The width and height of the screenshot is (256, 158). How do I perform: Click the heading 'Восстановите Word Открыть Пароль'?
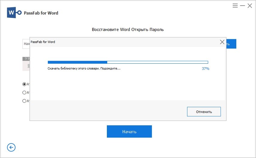pyautogui.click(x=128, y=29)
